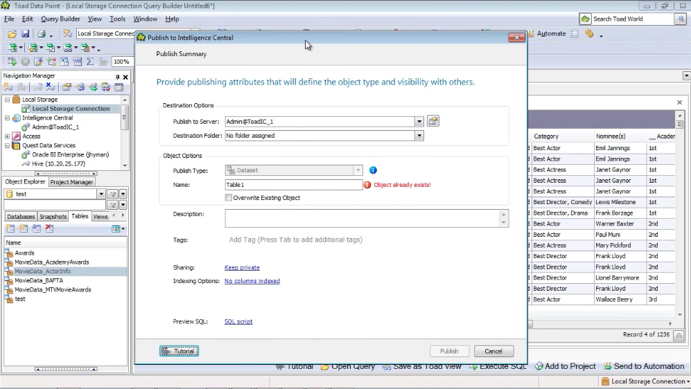The image size is (691, 389).
Task: Click the new connection icon beside the connection box
Action: [67, 33]
